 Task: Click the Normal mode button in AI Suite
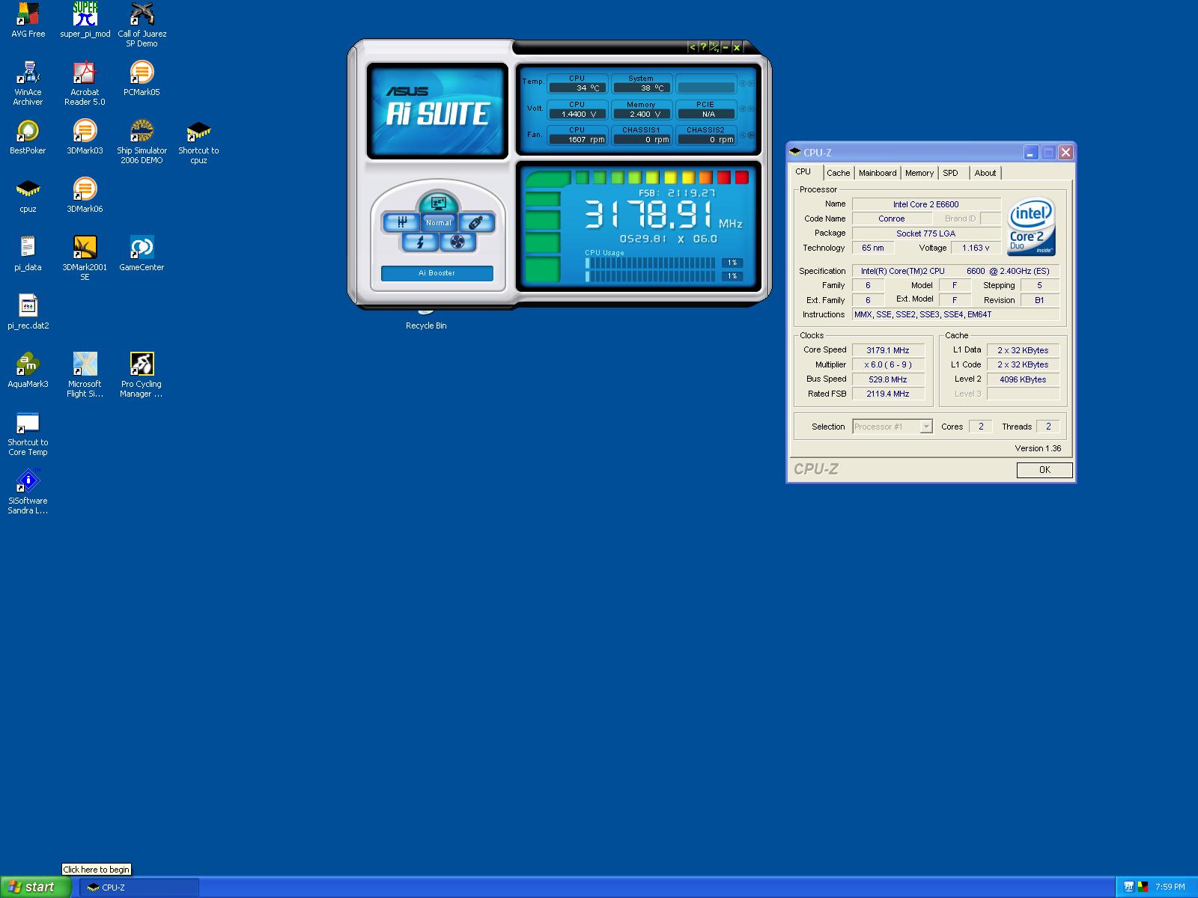pos(439,222)
